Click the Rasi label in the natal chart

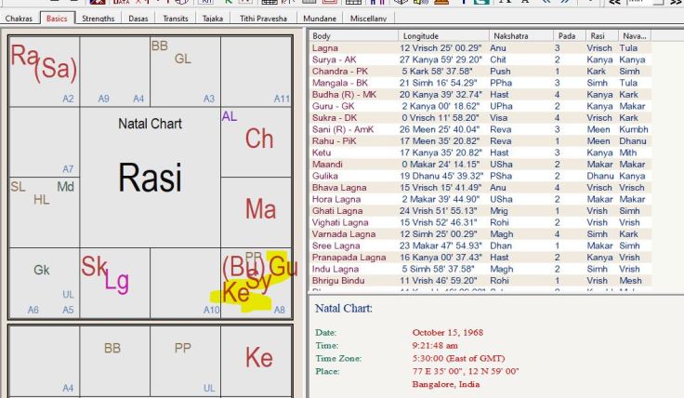coord(150,177)
